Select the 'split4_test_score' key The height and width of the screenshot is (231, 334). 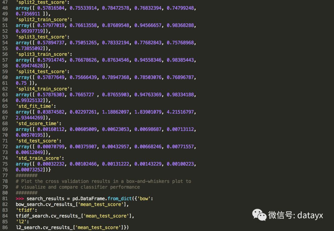tap(41, 71)
